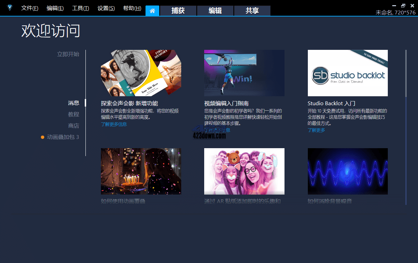Switch to the 编辑 tab

click(x=215, y=11)
